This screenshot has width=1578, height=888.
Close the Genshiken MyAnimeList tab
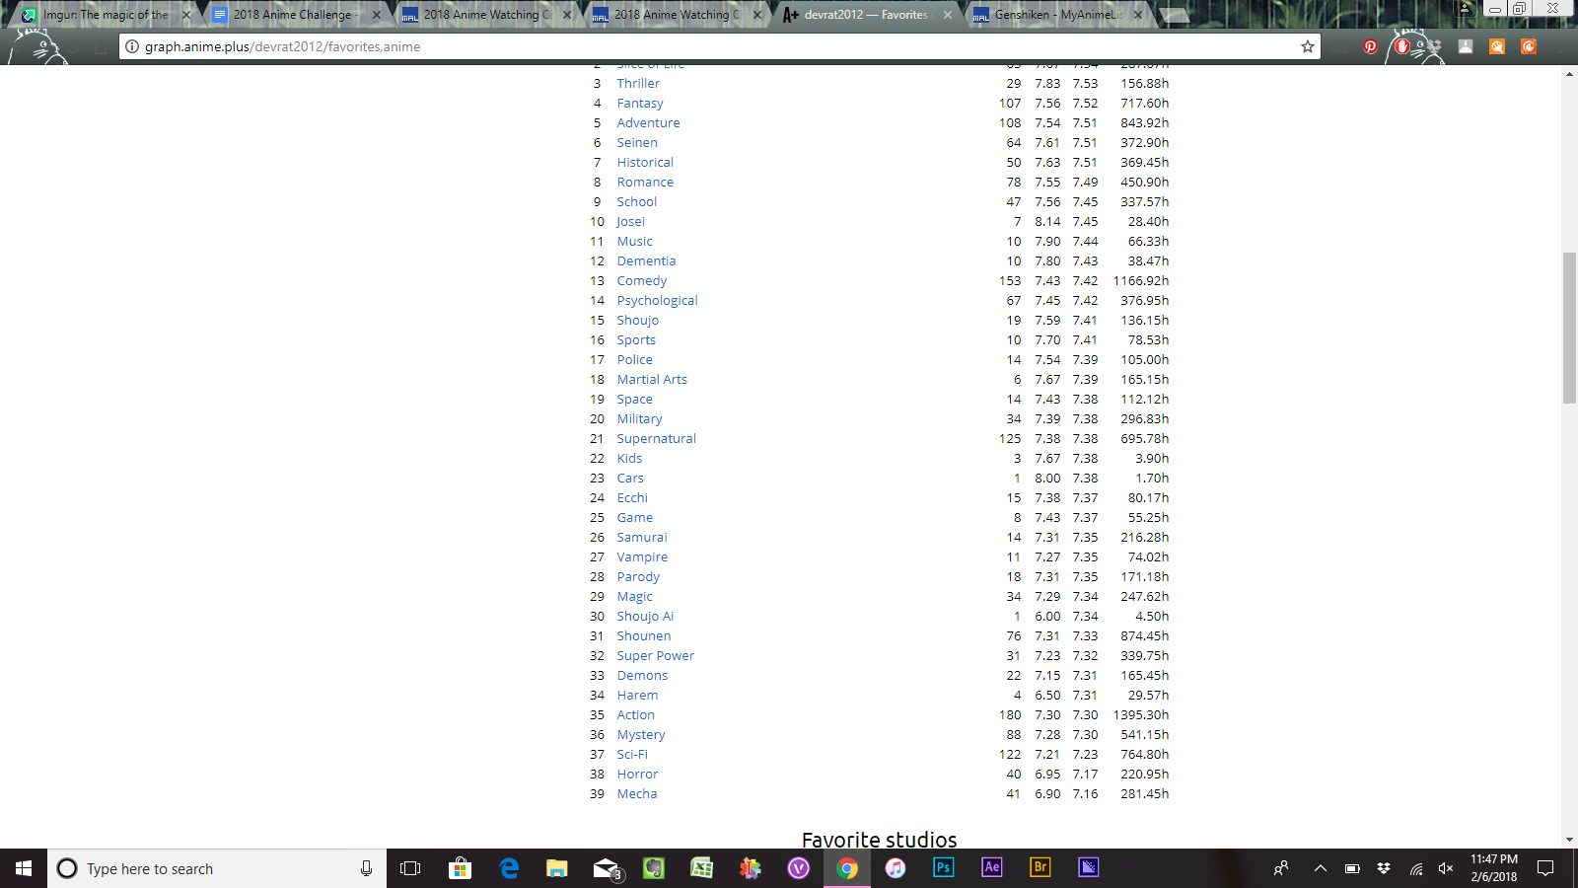[x=1138, y=15]
